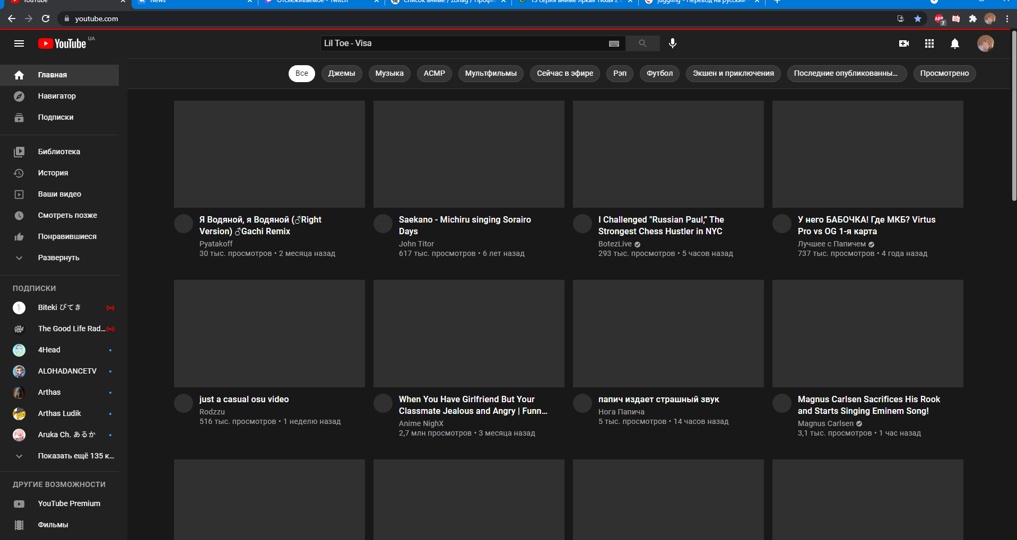
Task: Select the Рэп filter chip
Action: tap(620, 73)
